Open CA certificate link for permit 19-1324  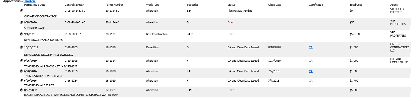311,61
